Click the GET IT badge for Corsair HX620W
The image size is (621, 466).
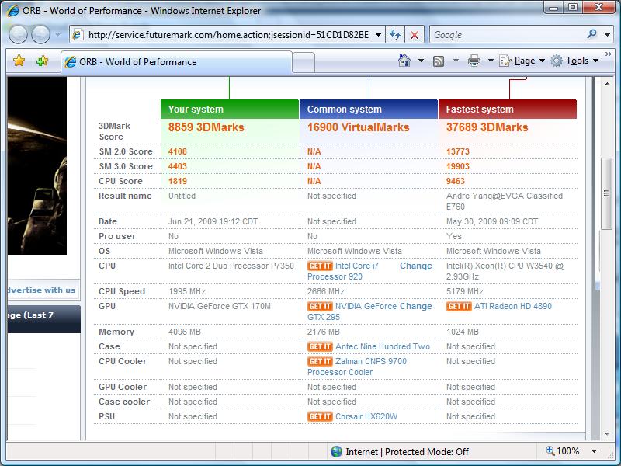click(320, 416)
